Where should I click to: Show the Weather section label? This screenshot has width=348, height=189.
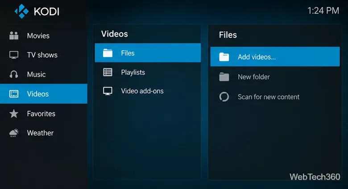click(x=40, y=133)
